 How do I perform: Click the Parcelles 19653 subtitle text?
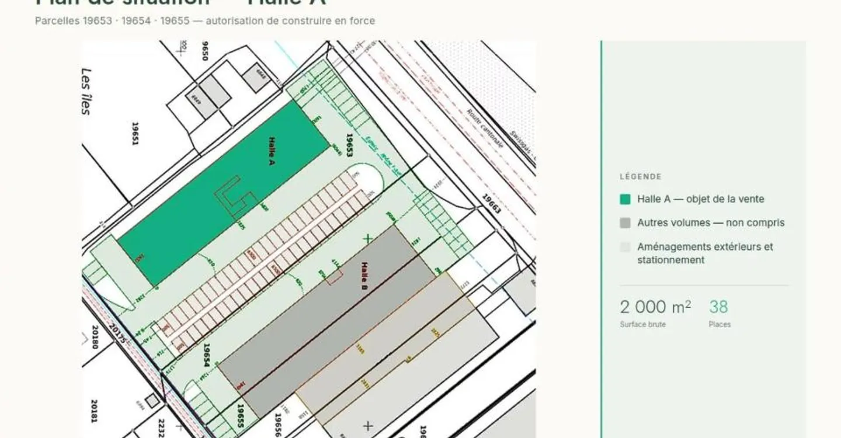coord(205,21)
